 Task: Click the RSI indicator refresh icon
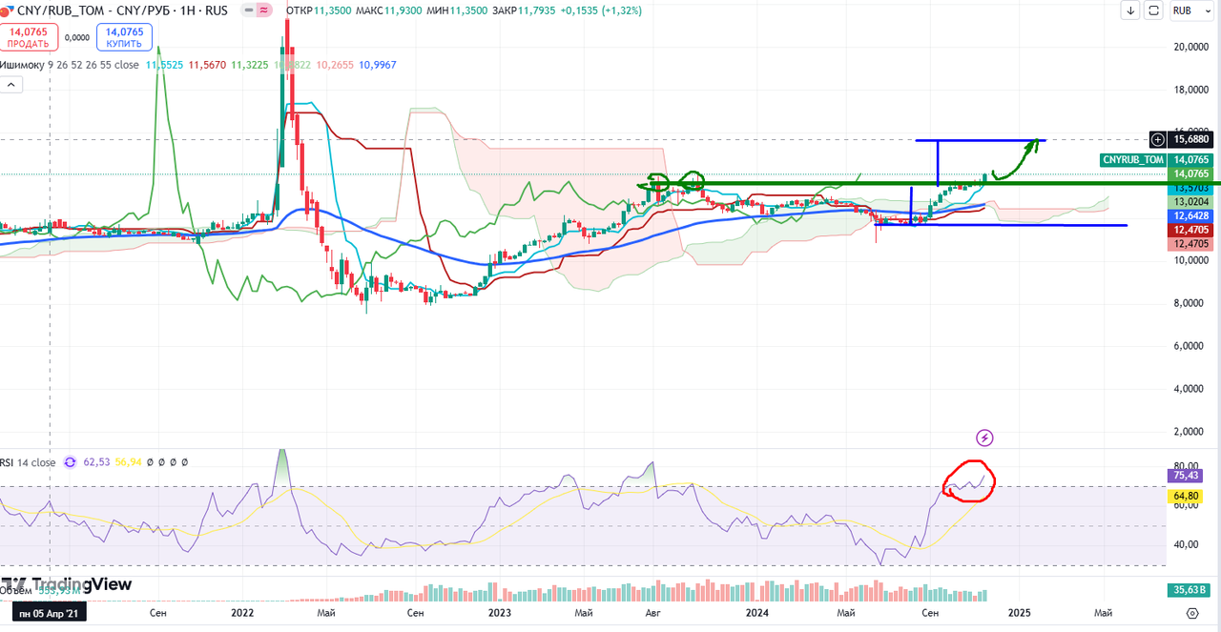tap(70, 462)
